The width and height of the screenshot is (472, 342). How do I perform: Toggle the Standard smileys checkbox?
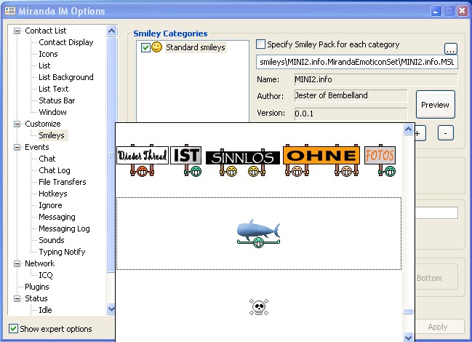point(145,47)
